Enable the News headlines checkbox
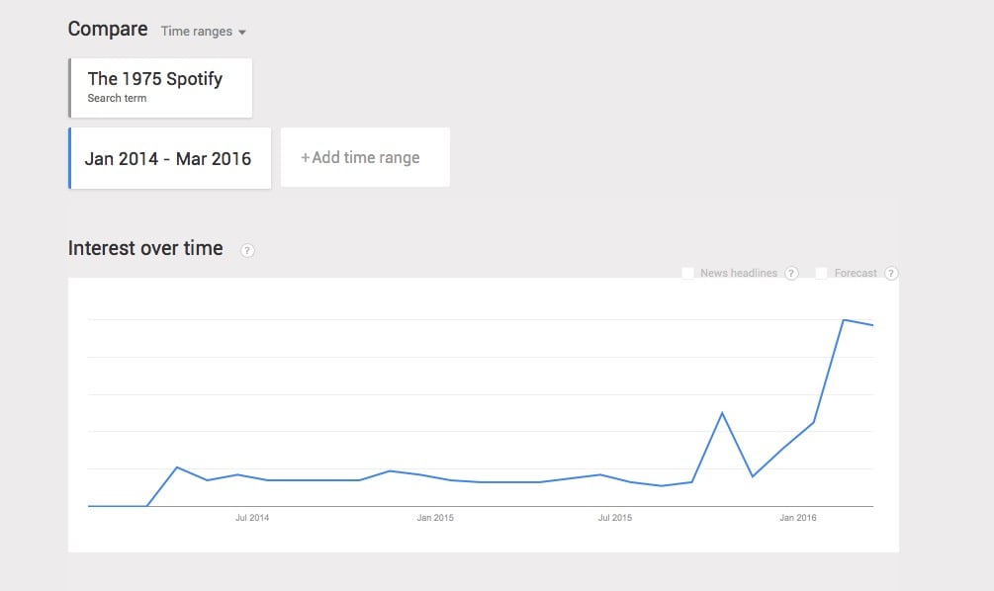 coord(687,273)
